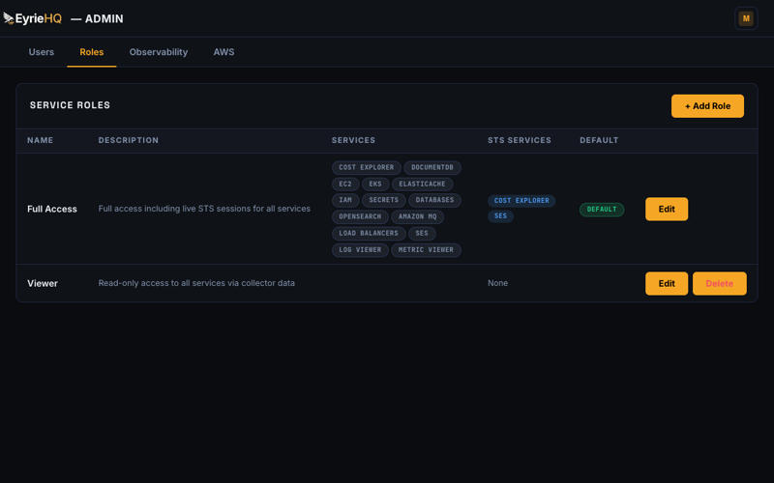Click the Viewer read-only description text

(196, 283)
